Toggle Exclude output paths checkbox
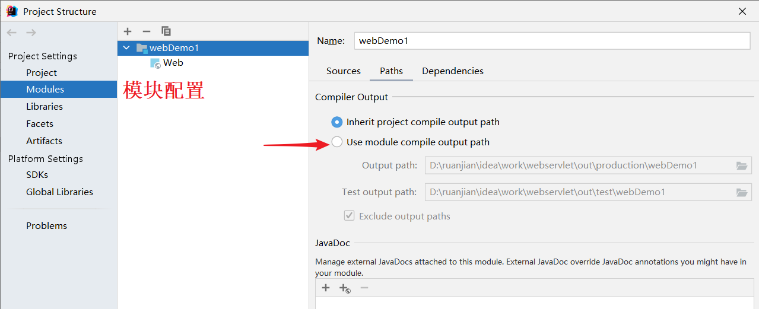759x309 pixels. tap(350, 216)
